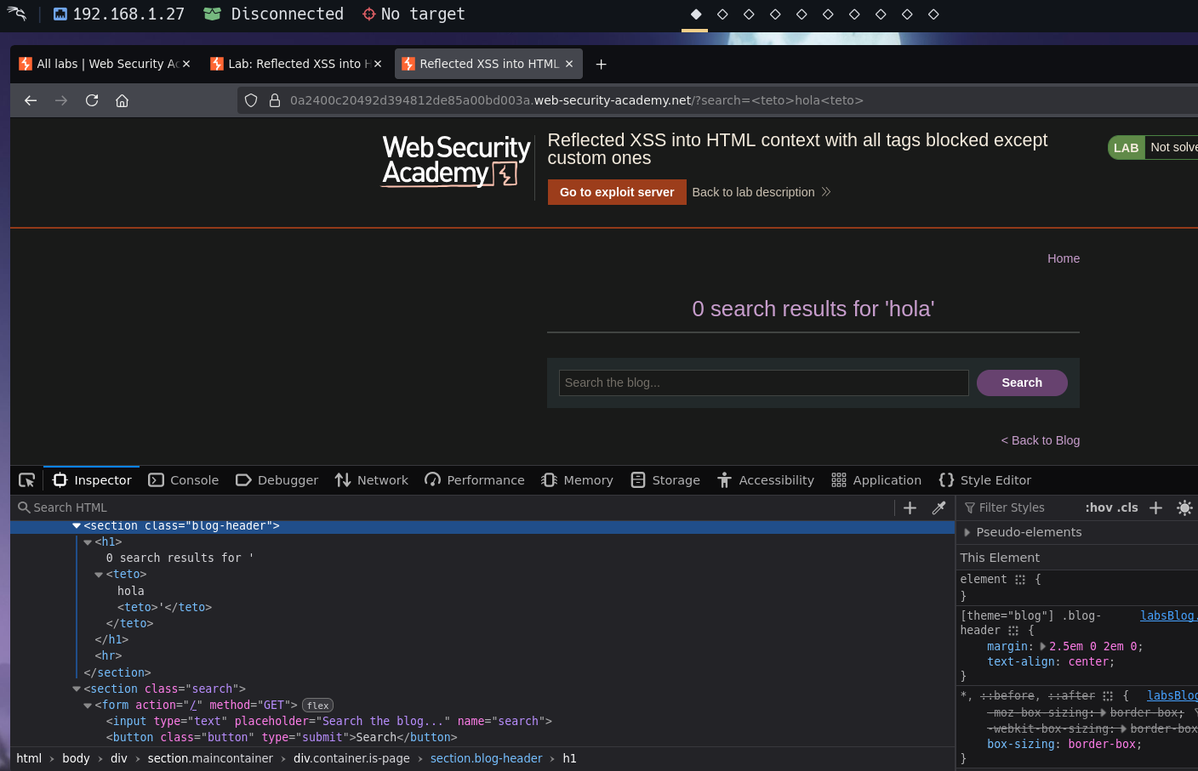Open the Application tab
This screenshot has height=771, width=1198.
tap(876, 480)
